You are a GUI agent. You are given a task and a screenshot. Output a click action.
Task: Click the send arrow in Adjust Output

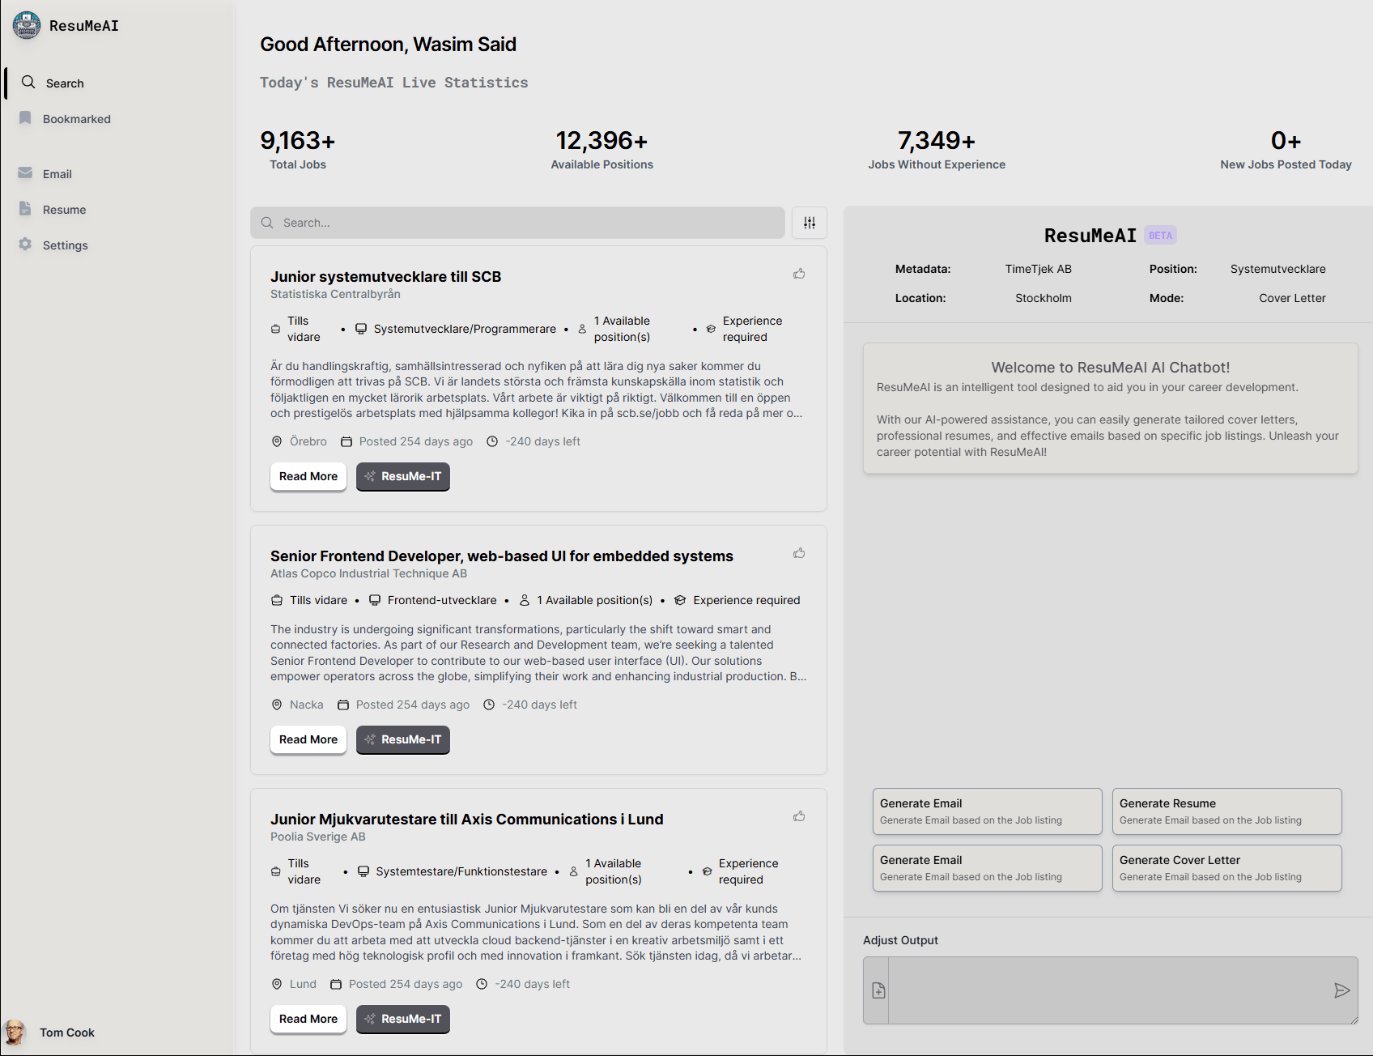point(1341,990)
